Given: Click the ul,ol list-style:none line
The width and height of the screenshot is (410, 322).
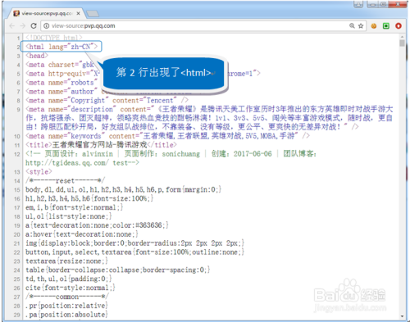Looking at the screenshot, I should click(x=69, y=216).
